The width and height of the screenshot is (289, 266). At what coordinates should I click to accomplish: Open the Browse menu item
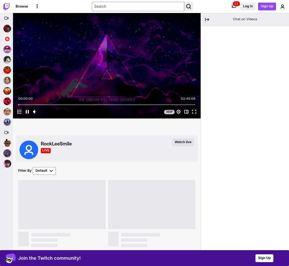click(x=22, y=6)
